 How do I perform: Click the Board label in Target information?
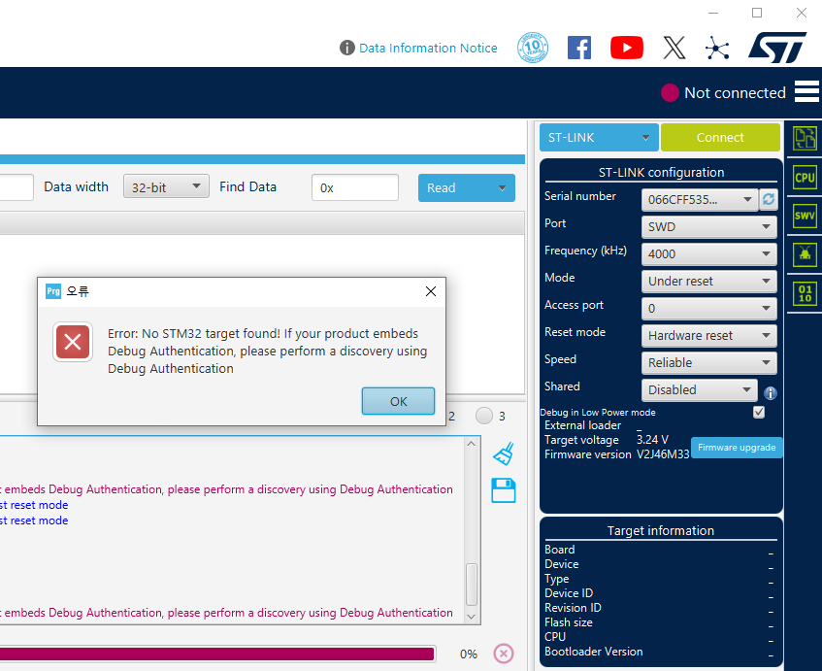click(559, 550)
